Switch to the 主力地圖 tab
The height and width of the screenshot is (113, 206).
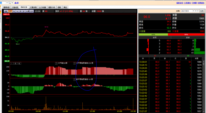coord(42,7)
